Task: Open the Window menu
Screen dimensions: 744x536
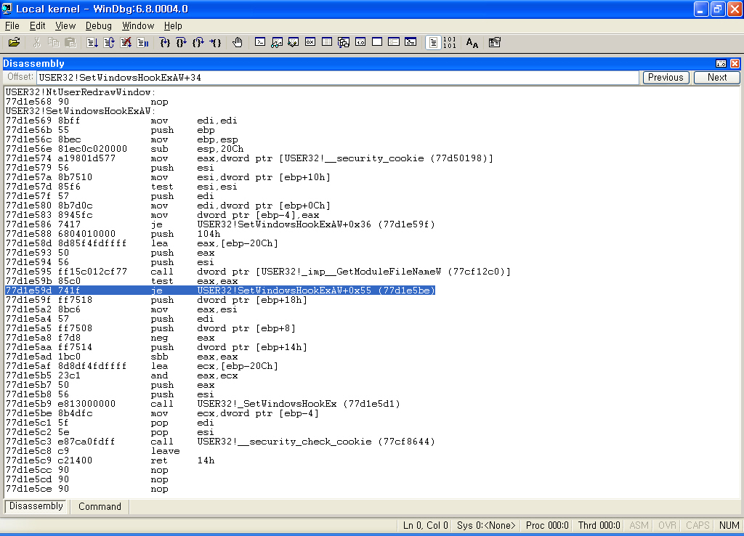Action: [138, 25]
